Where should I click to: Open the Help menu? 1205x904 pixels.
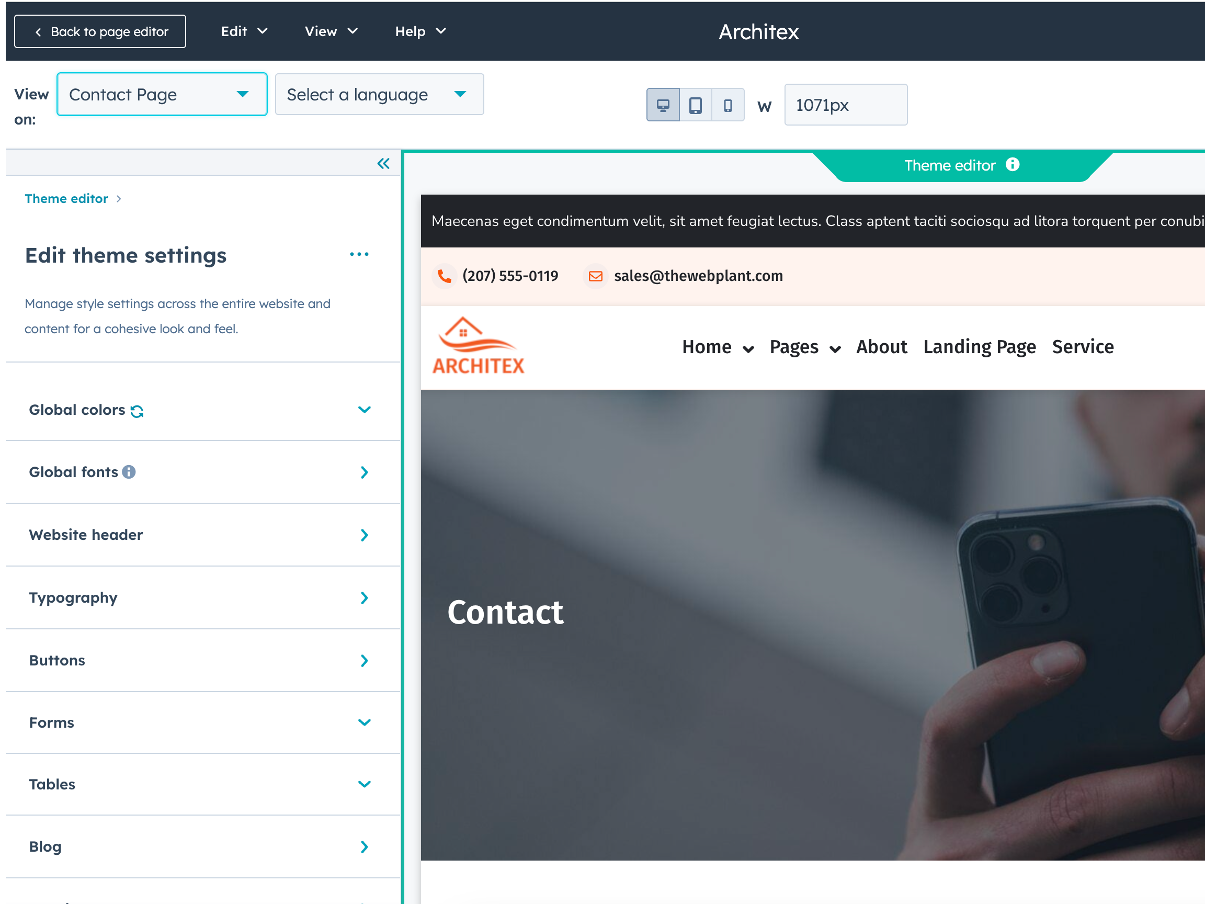(419, 31)
